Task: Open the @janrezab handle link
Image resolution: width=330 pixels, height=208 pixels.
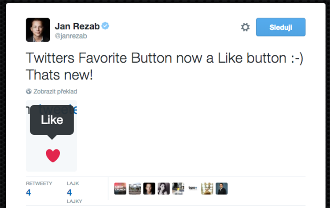Action: 71,36
